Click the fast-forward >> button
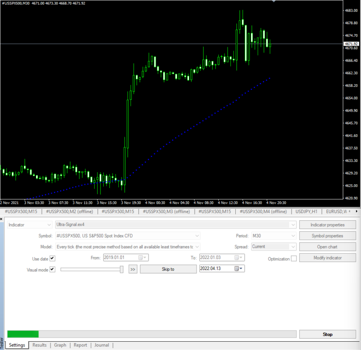The height and width of the screenshot is (350, 361). 133,269
